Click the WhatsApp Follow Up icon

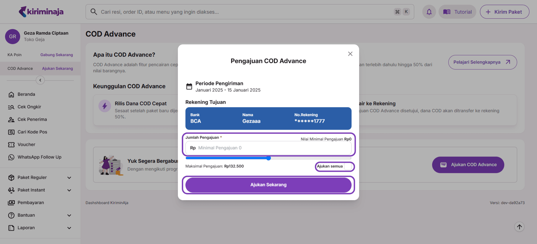pos(11,157)
